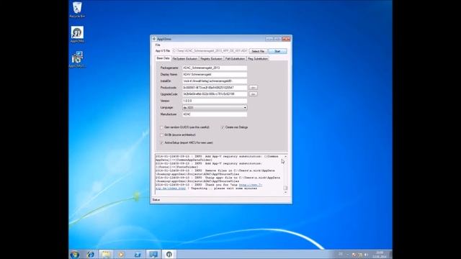Image resolution: width=461 pixels, height=259 pixels.
Task: Click the InstallDir input field
Action: (x=215, y=81)
